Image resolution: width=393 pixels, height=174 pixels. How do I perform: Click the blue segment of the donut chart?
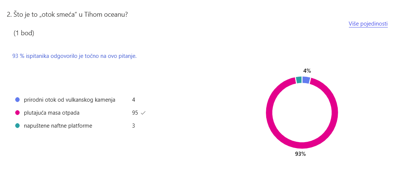(x=306, y=79)
